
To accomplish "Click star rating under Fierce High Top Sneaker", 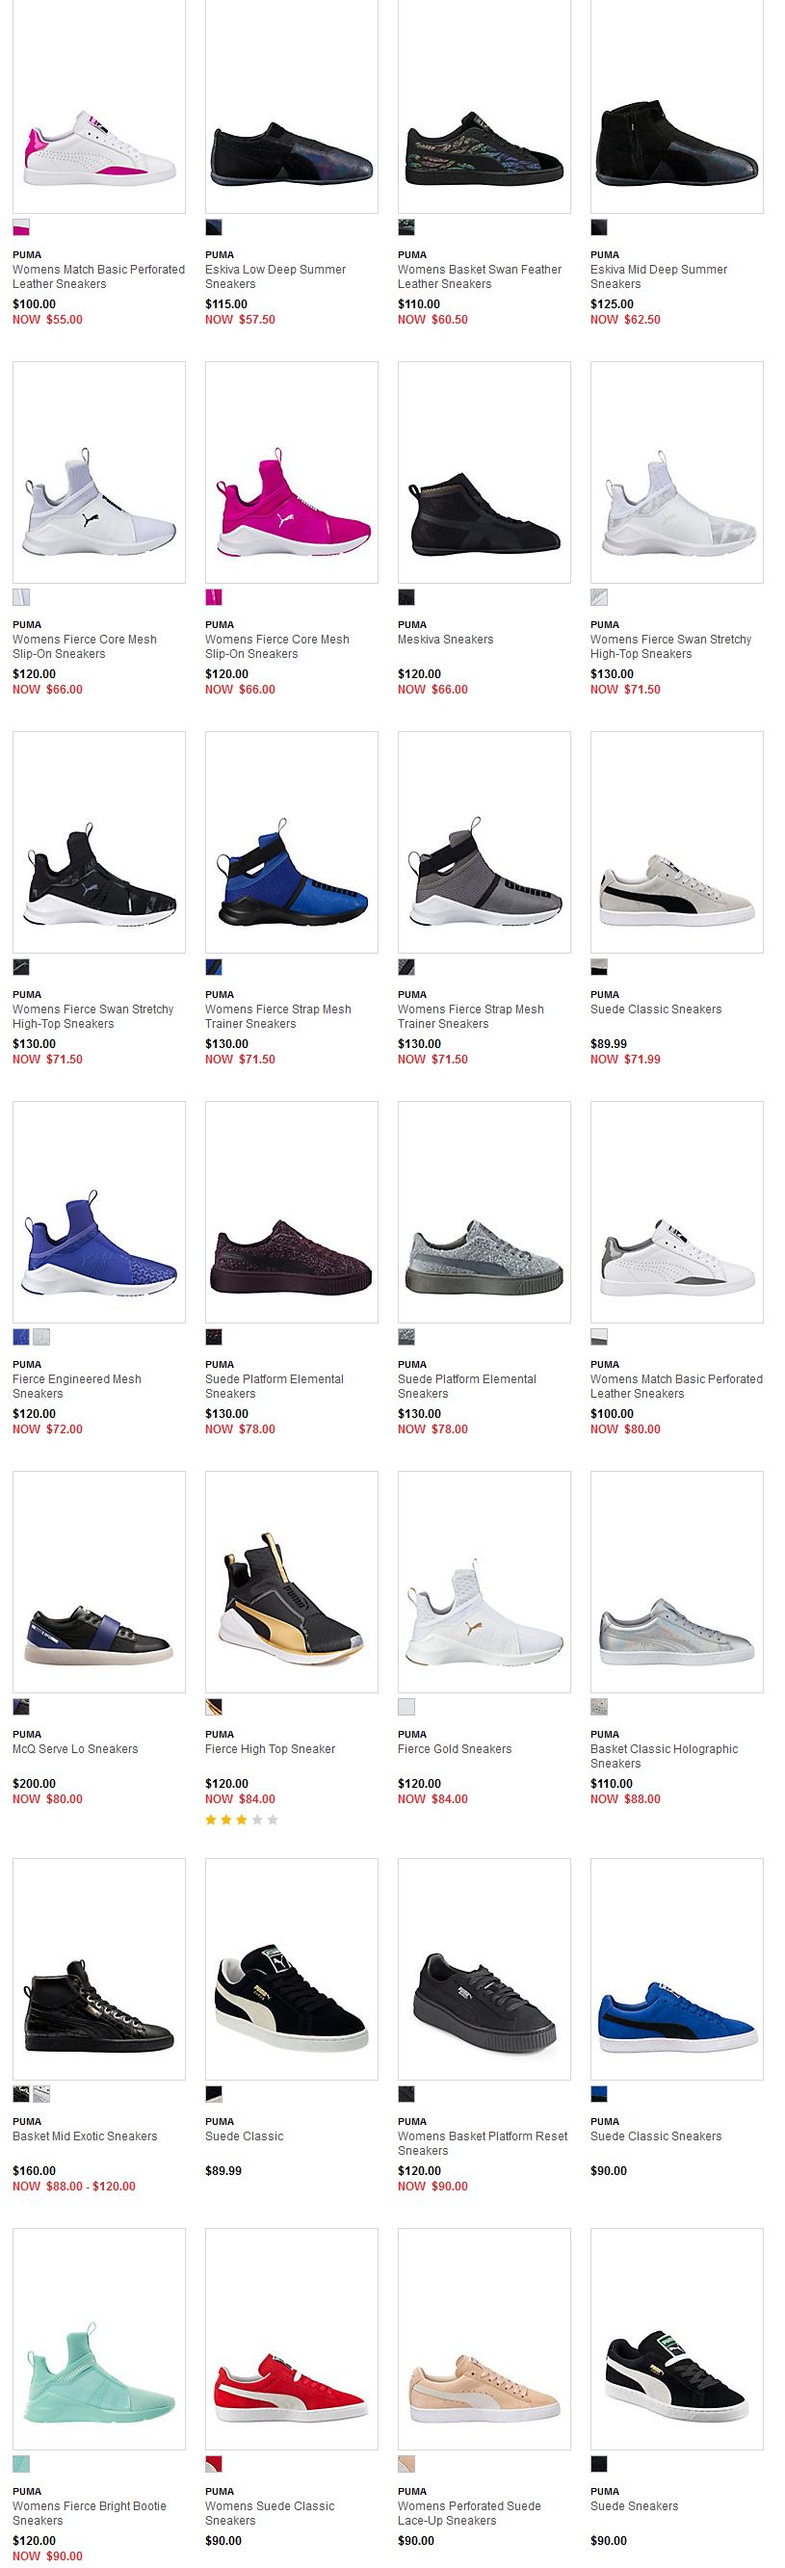I will coord(242,1820).
